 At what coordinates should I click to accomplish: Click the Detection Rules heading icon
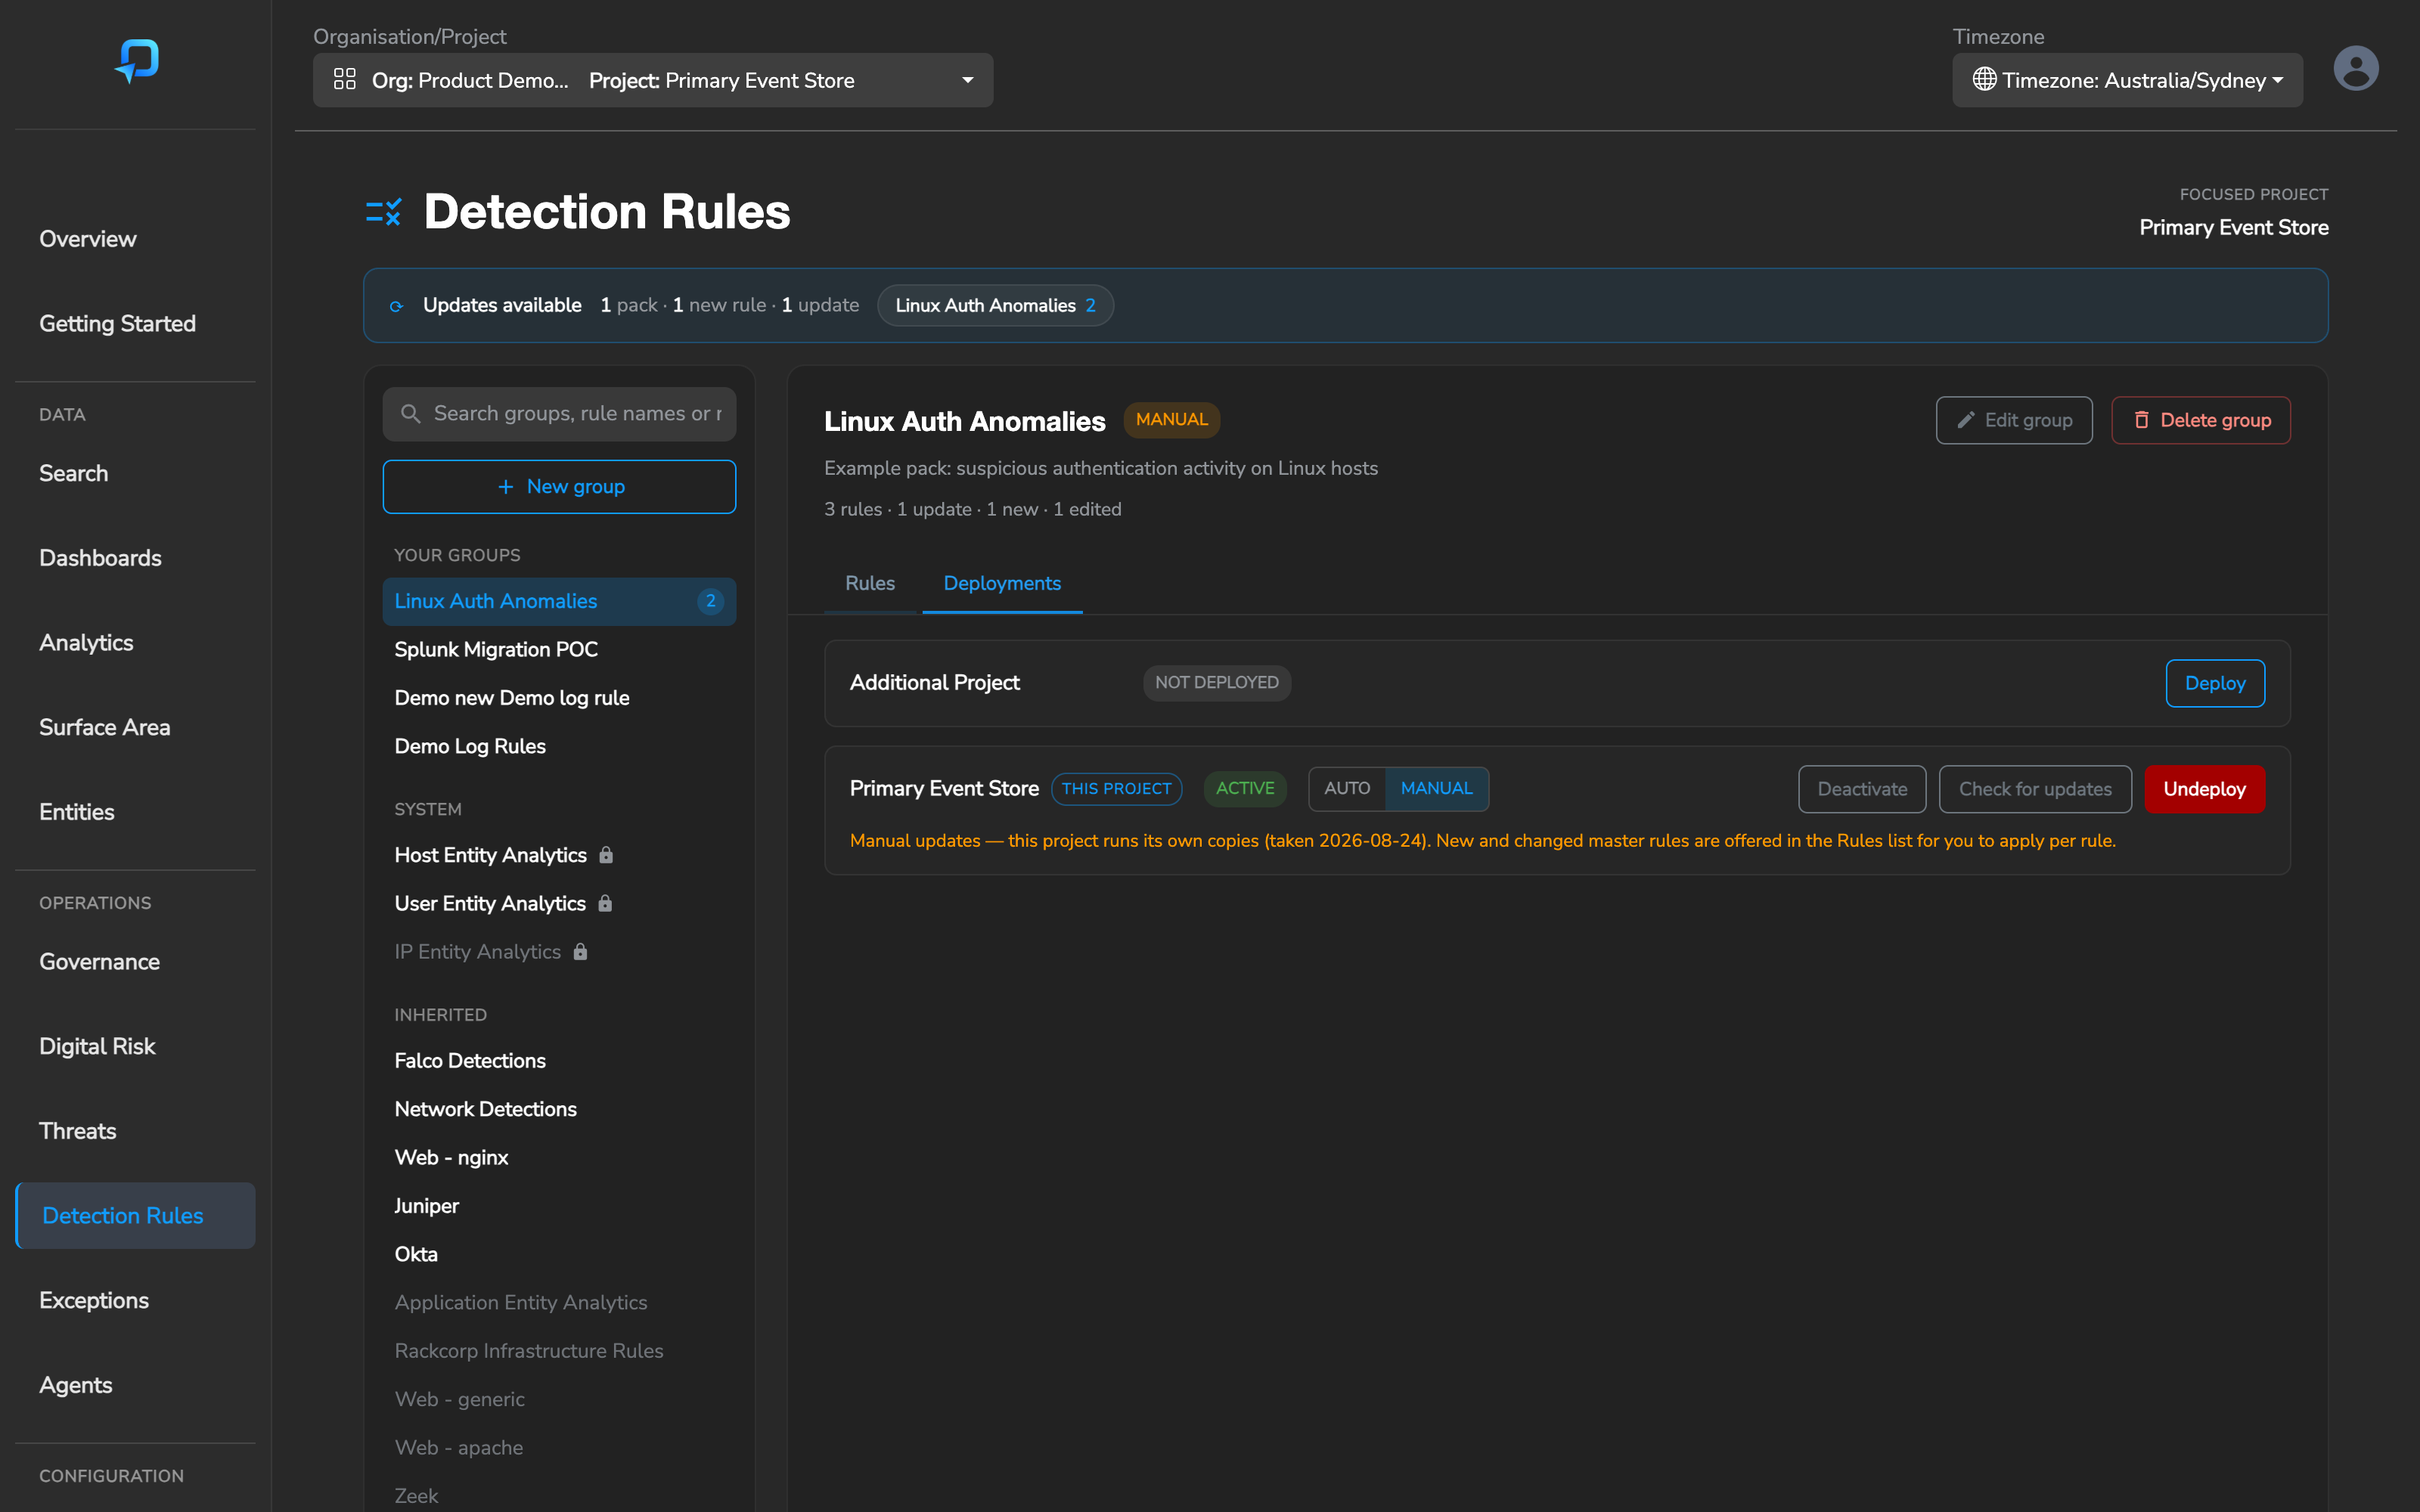point(384,212)
